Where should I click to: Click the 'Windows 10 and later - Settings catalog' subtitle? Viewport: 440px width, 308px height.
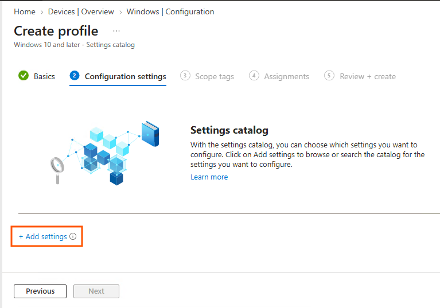(x=75, y=45)
